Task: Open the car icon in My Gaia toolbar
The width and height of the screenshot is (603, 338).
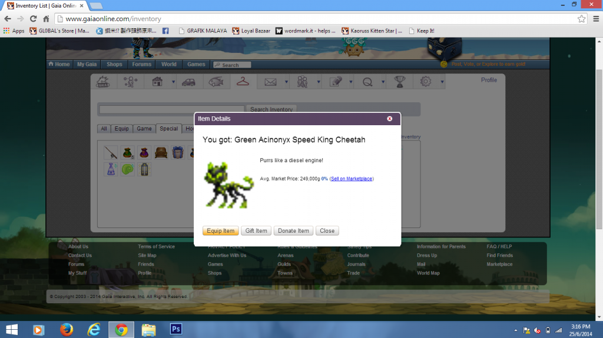Action: pos(188,82)
